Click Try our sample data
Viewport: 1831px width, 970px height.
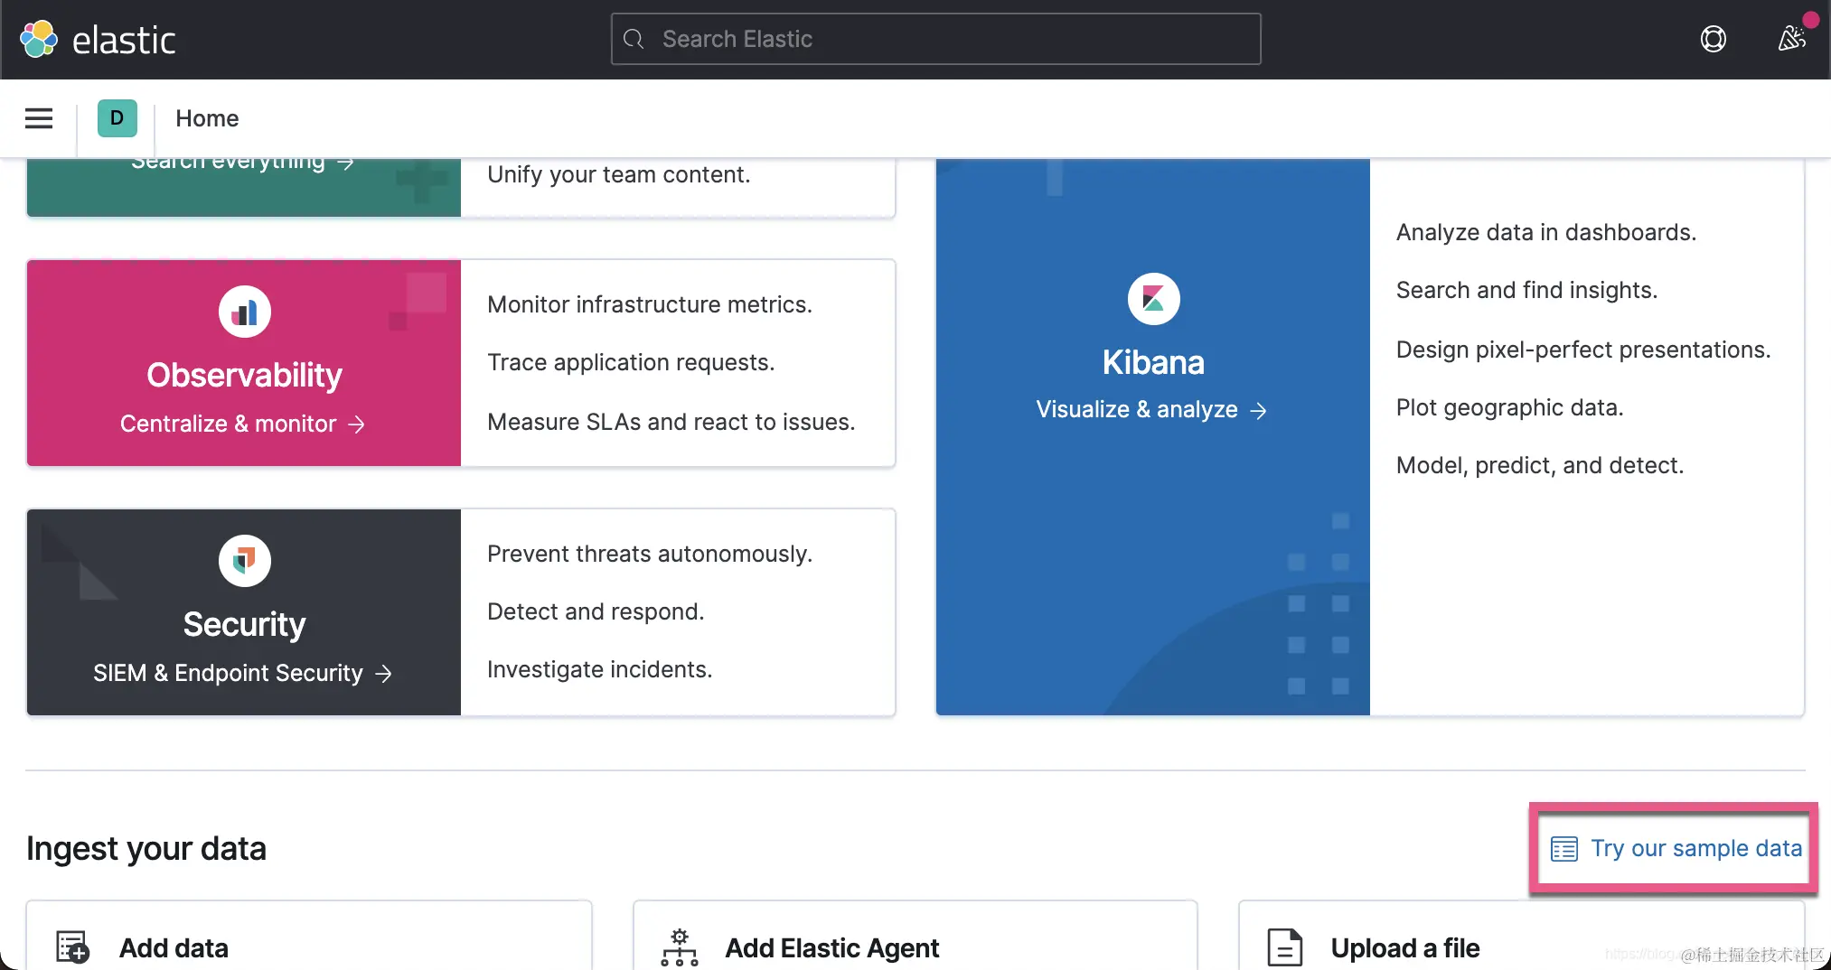tap(1676, 849)
